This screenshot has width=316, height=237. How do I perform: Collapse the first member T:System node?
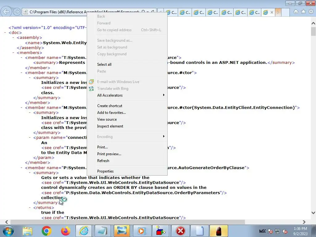(x=22, y=58)
